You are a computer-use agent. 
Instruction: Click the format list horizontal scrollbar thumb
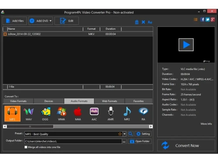[30, 126]
